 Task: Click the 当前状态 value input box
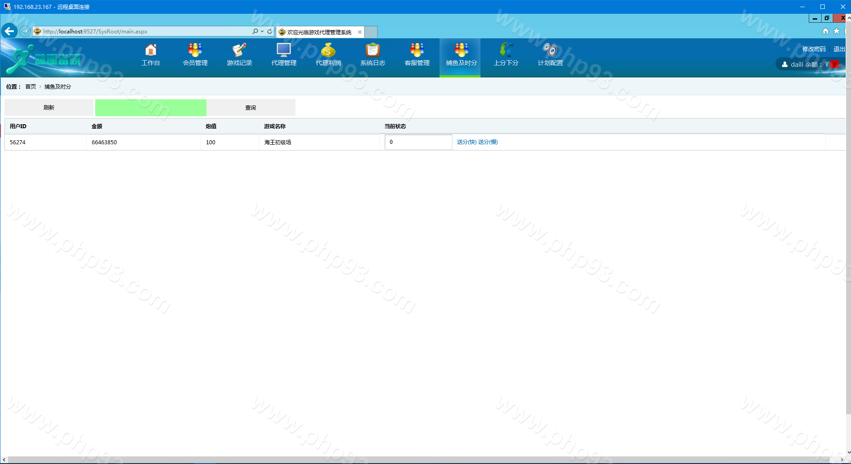(418, 142)
